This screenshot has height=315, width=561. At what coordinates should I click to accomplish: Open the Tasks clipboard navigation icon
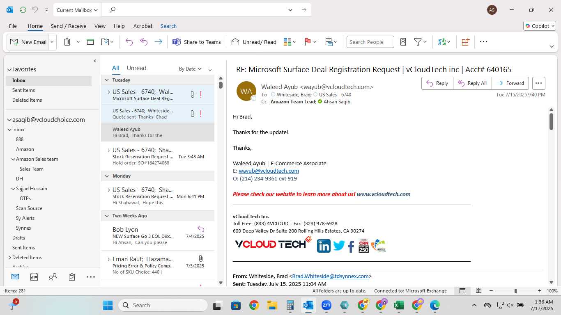point(72,277)
